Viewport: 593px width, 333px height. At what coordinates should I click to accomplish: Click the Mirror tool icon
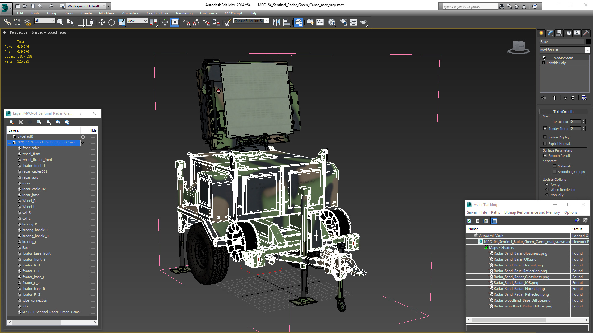click(x=276, y=22)
